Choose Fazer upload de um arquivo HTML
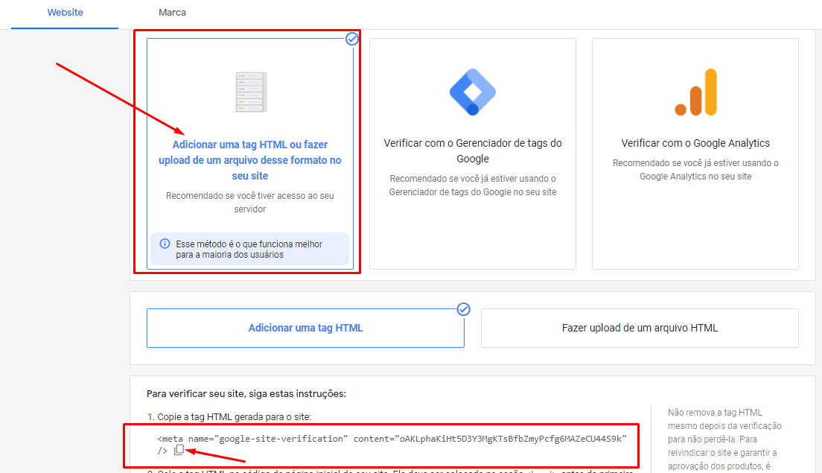Viewport: 822px width, 473px height. coord(640,328)
